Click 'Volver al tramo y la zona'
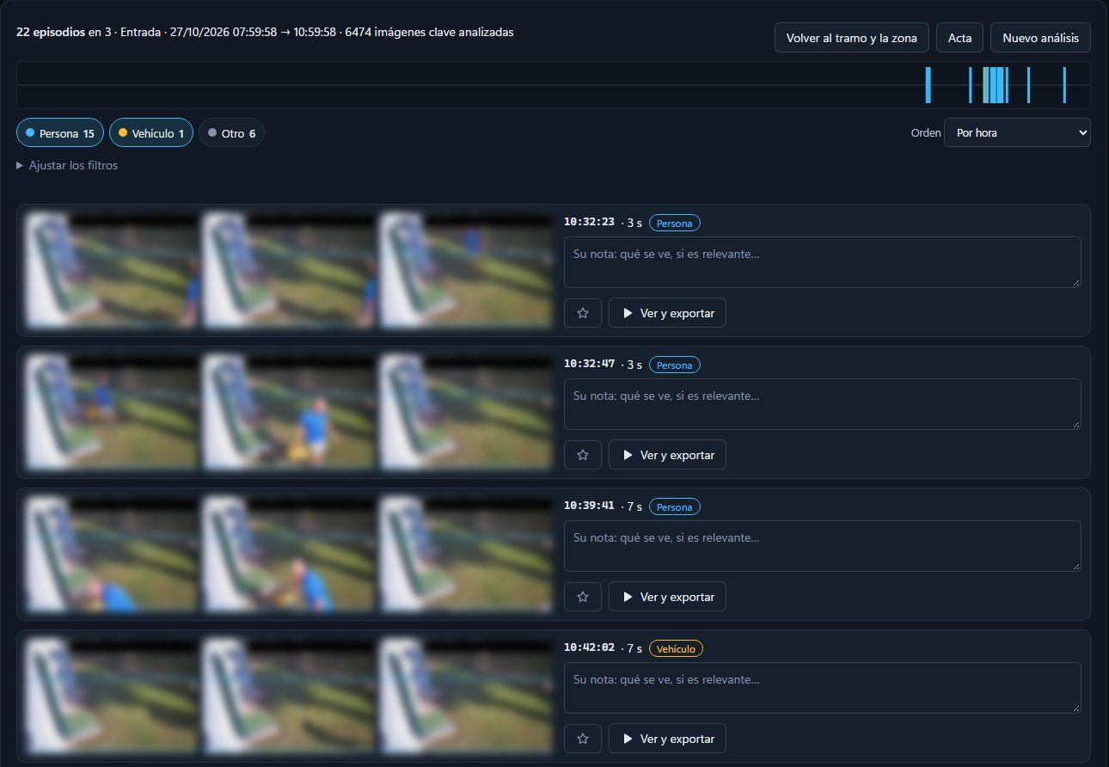Viewport: 1109px width, 767px height. click(852, 38)
